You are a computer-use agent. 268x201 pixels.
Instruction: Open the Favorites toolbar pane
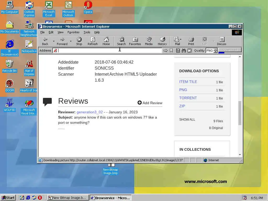point(135,41)
